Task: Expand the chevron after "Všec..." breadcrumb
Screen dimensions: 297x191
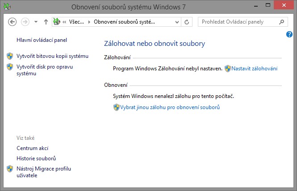Action: point(89,21)
